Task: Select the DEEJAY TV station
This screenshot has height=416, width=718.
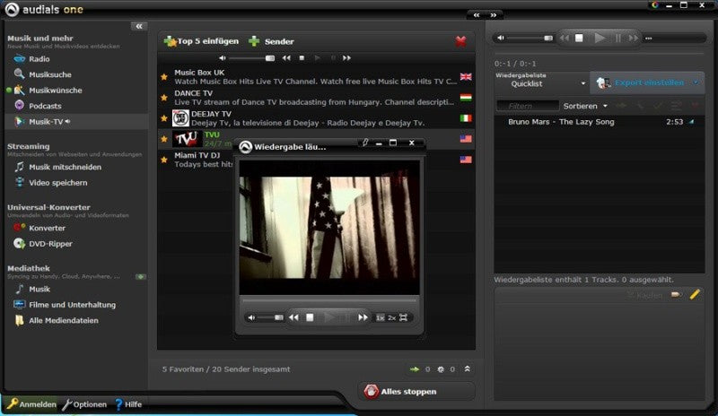Action: pos(316,118)
